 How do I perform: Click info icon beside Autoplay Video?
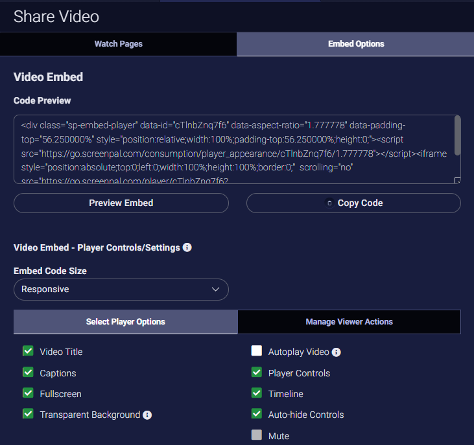[x=337, y=352]
